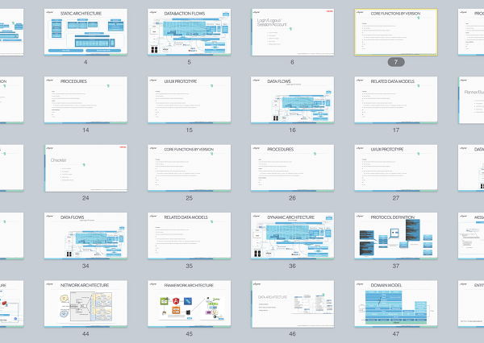Image resolution: width=484 pixels, height=343 pixels.
Task: Open slide 6 Login/Logout section thumbnail
Action: pos(292,32)
